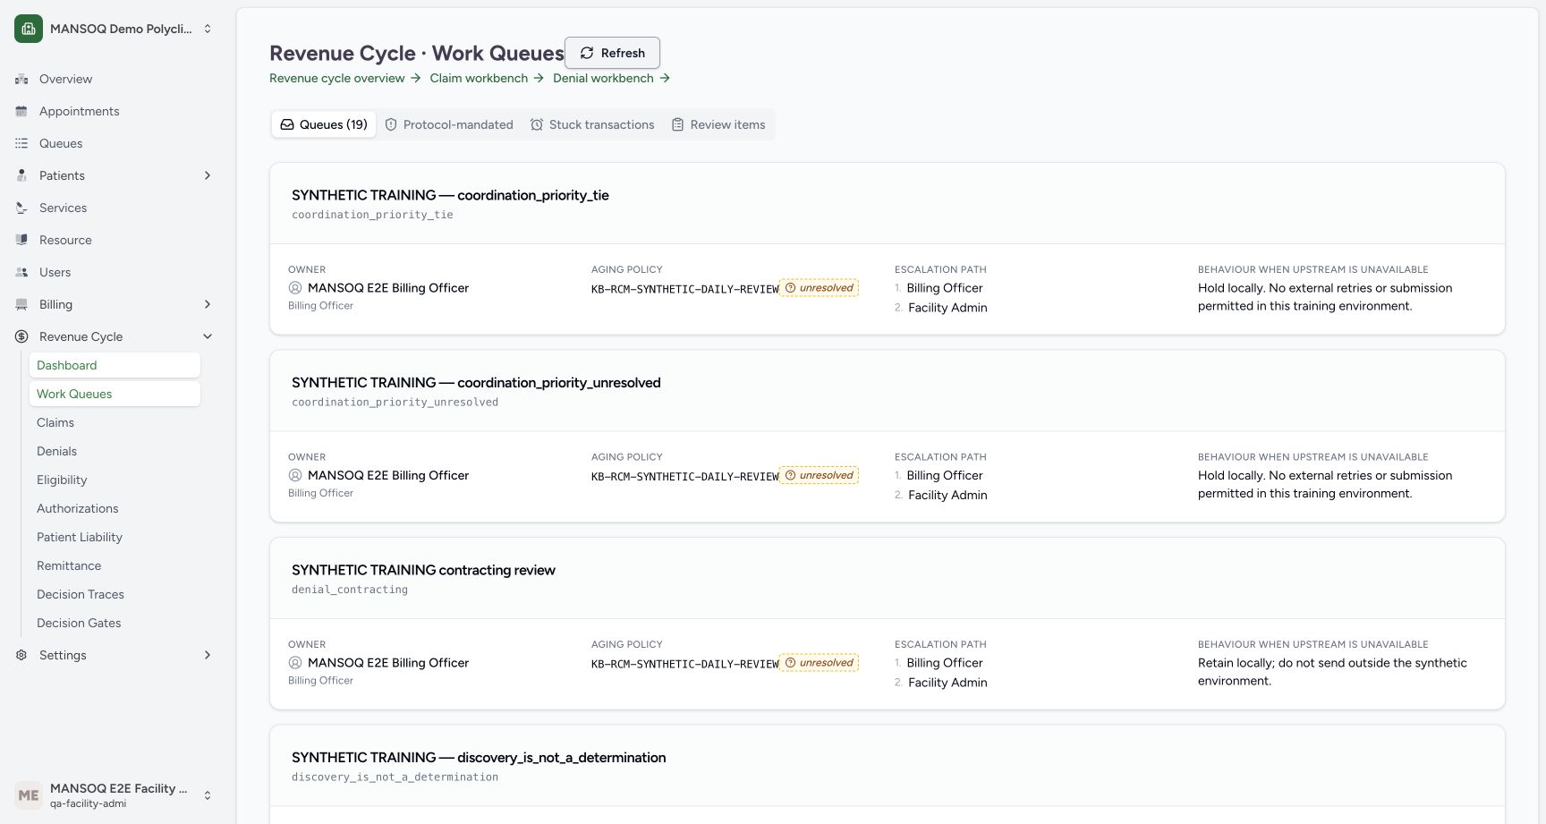
Task: Open Authorizations in the sidebar
Action: coord(115,508)
